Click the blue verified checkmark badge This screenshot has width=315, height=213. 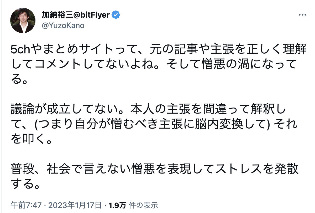(x=116, y=15)
